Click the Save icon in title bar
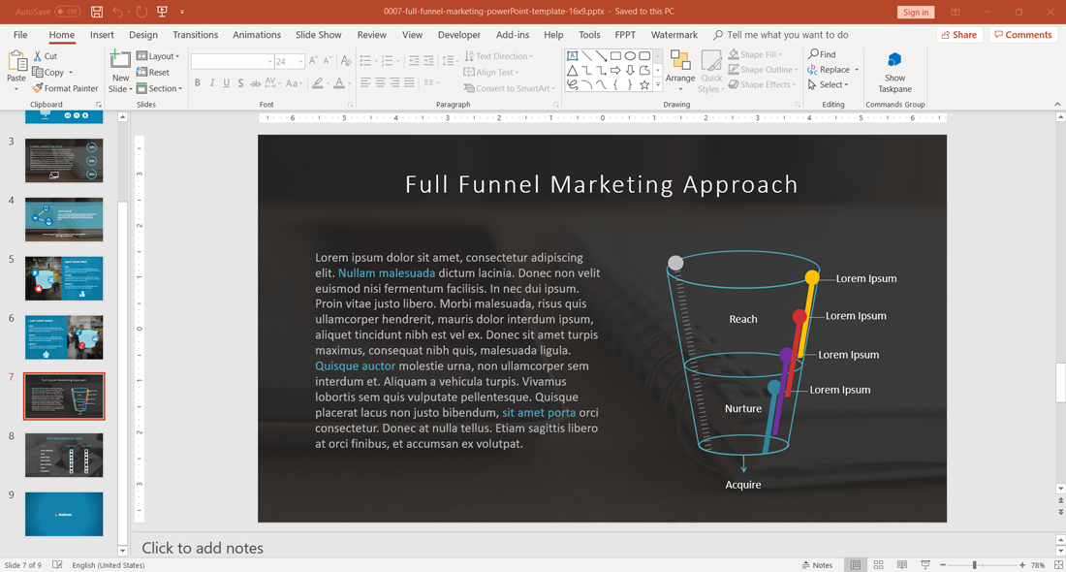 click(x=97, y=12)
